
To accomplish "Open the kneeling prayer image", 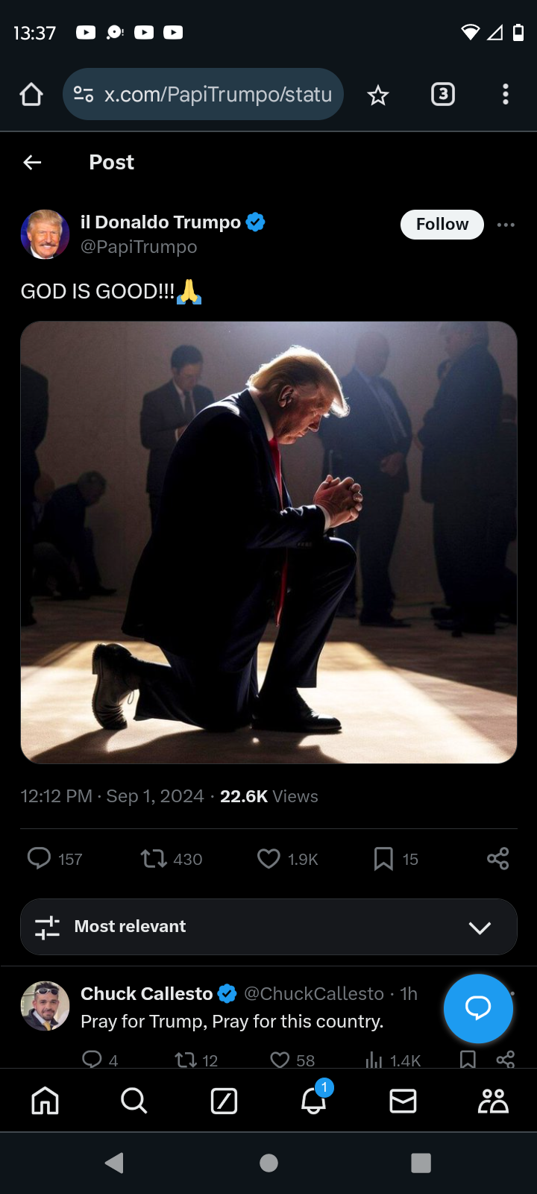I will (268, 543).
